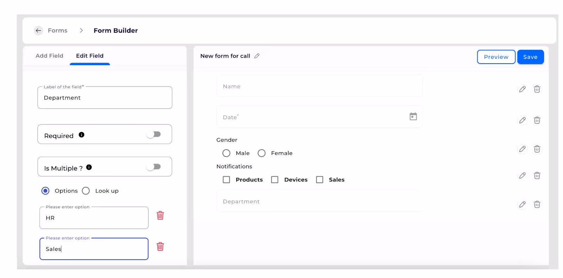Viewport: 563px width, 278px height.
Task: Toggle the Is Multiple ? switch
Action: pyautogui.click(x=154, y=167)
